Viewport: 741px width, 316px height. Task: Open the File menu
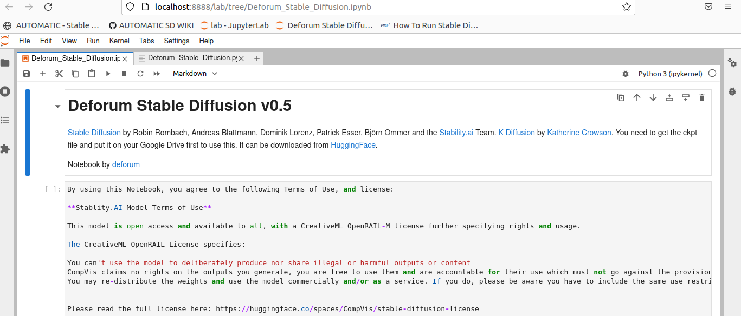[x=24, y=41]
